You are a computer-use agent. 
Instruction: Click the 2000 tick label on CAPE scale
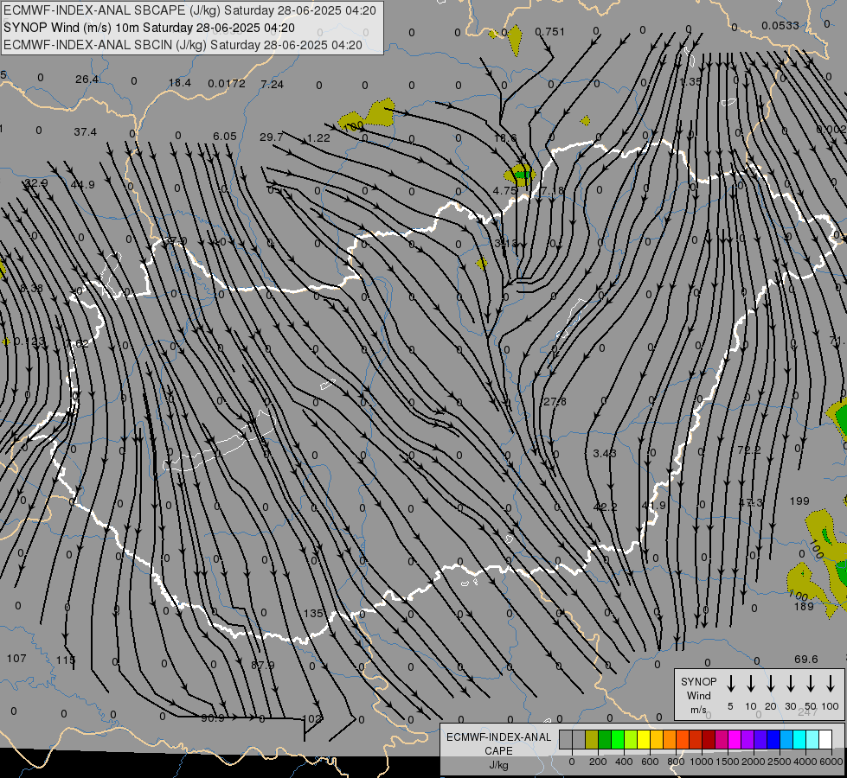[753, 762]
